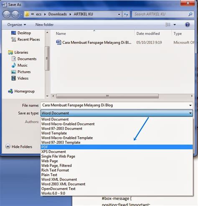The height and width of the screenshot is (206, 198).
Task: Click navigation pane scroll down arrow
Action: pos(47,96)
